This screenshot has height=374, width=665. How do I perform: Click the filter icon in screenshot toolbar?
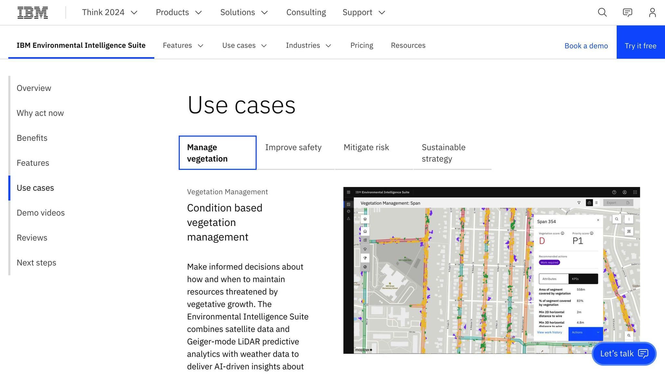(x=579, y=203)
